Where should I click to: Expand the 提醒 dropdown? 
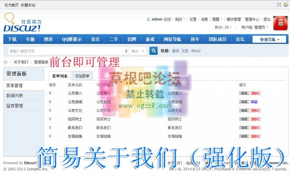click(217, 19)
